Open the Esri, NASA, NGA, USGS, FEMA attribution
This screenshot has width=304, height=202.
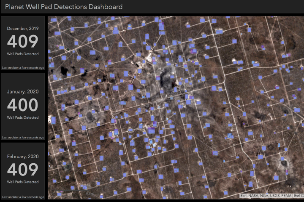[266, 196]
